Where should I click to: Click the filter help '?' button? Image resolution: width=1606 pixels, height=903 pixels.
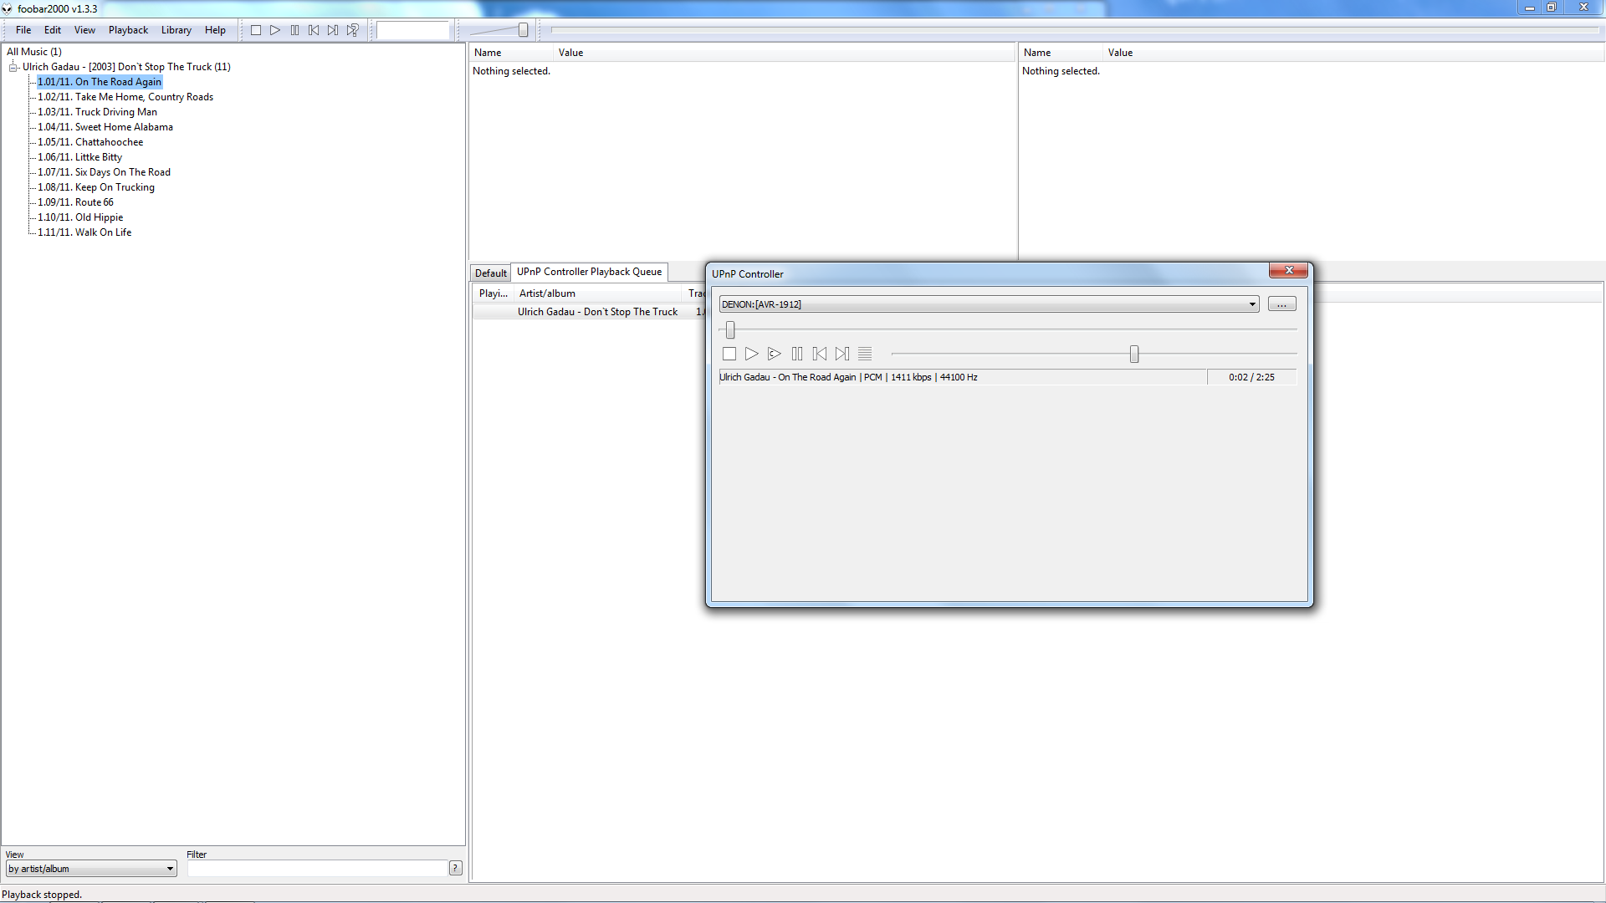[x=456, y=868]
